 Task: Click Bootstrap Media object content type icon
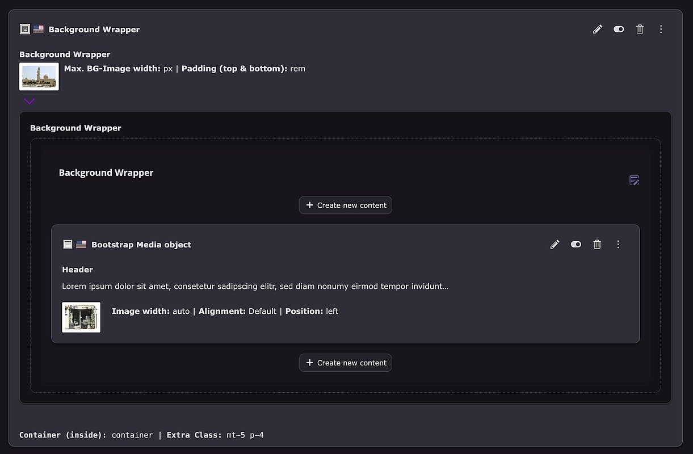(x=68, y=245)
